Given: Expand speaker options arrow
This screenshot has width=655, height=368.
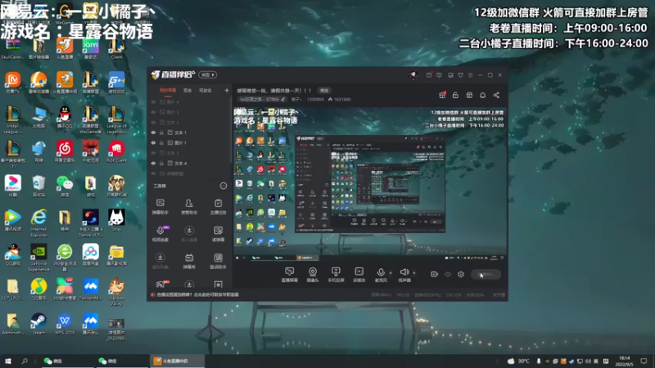Looking at the screenshot, I should (414, 273).
